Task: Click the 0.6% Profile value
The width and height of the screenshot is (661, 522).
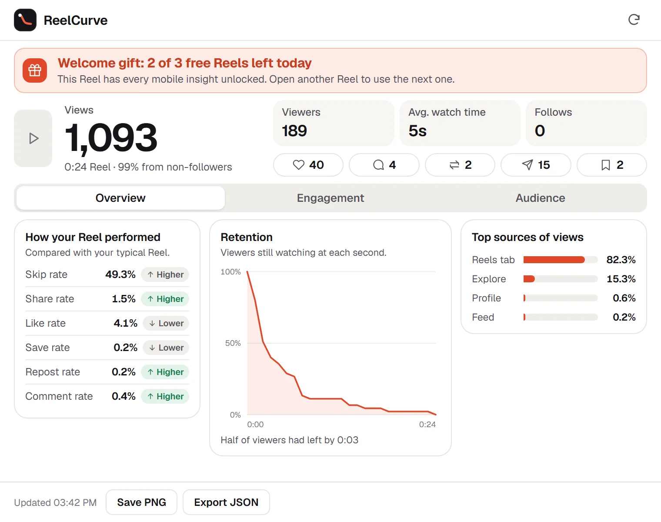Action: (x=624, y=298)
